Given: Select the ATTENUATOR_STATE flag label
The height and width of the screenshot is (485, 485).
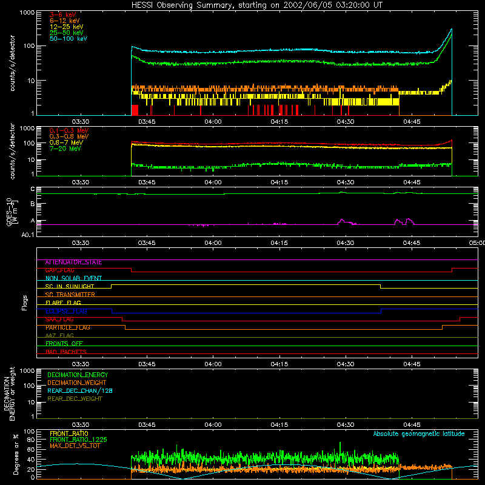Looking at the screenshot, I should click(x=73, y=263).
